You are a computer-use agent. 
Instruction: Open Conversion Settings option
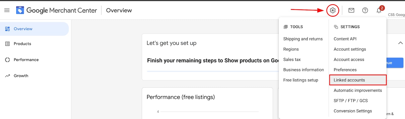click(353, 111)
